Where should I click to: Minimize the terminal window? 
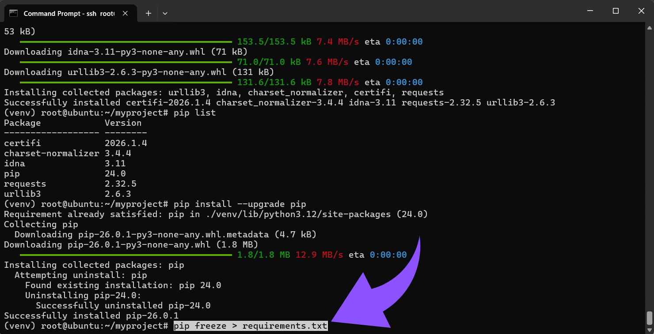pyautogui.click(x=590, y=11)
